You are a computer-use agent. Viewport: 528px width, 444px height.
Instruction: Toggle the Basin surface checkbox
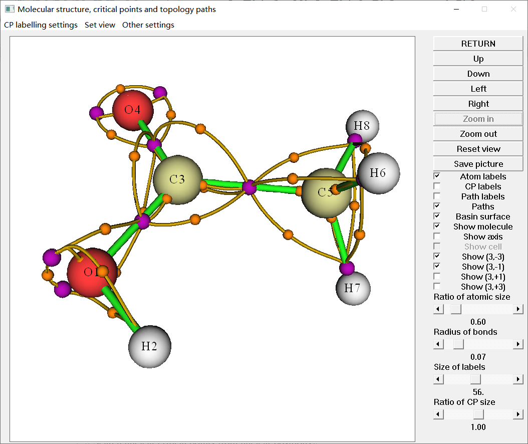coord(437,216)
